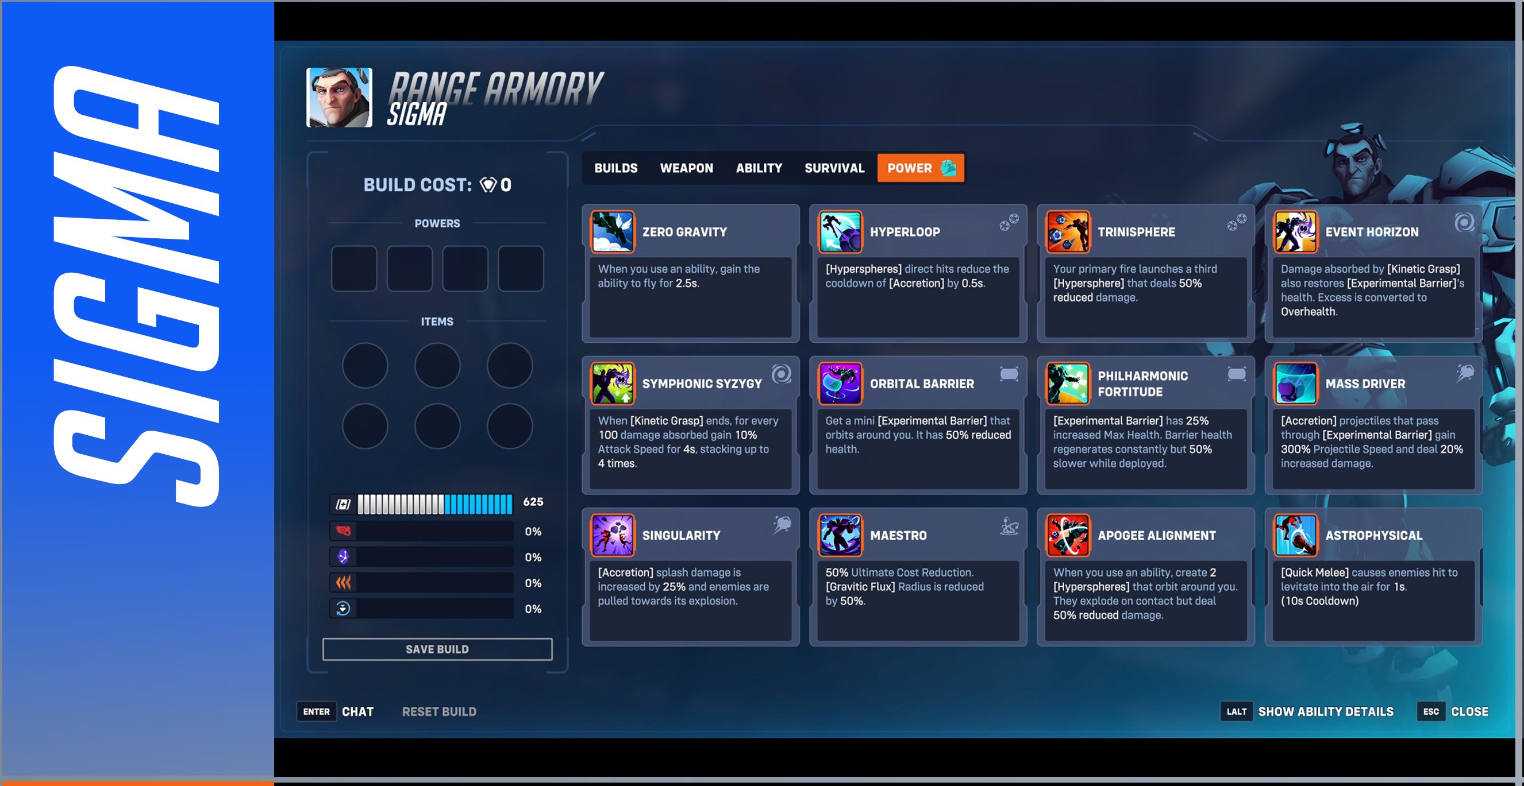
Task: Click the health stat icon beside 625
Action: pyautogui.click(x=343, y=504)
